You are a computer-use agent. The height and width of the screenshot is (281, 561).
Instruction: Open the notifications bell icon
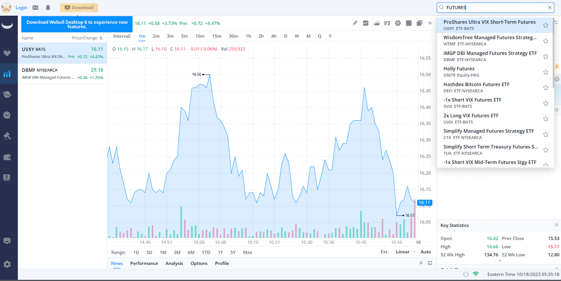click(48, 7)
